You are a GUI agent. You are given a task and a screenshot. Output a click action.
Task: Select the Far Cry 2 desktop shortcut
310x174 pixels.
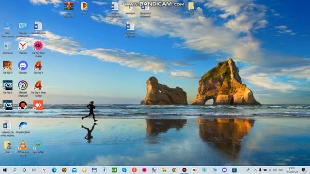point(8,66)
